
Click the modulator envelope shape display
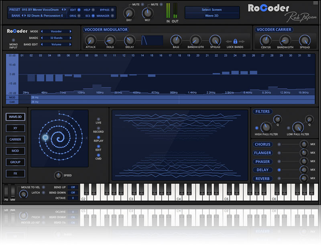(152, 40)
